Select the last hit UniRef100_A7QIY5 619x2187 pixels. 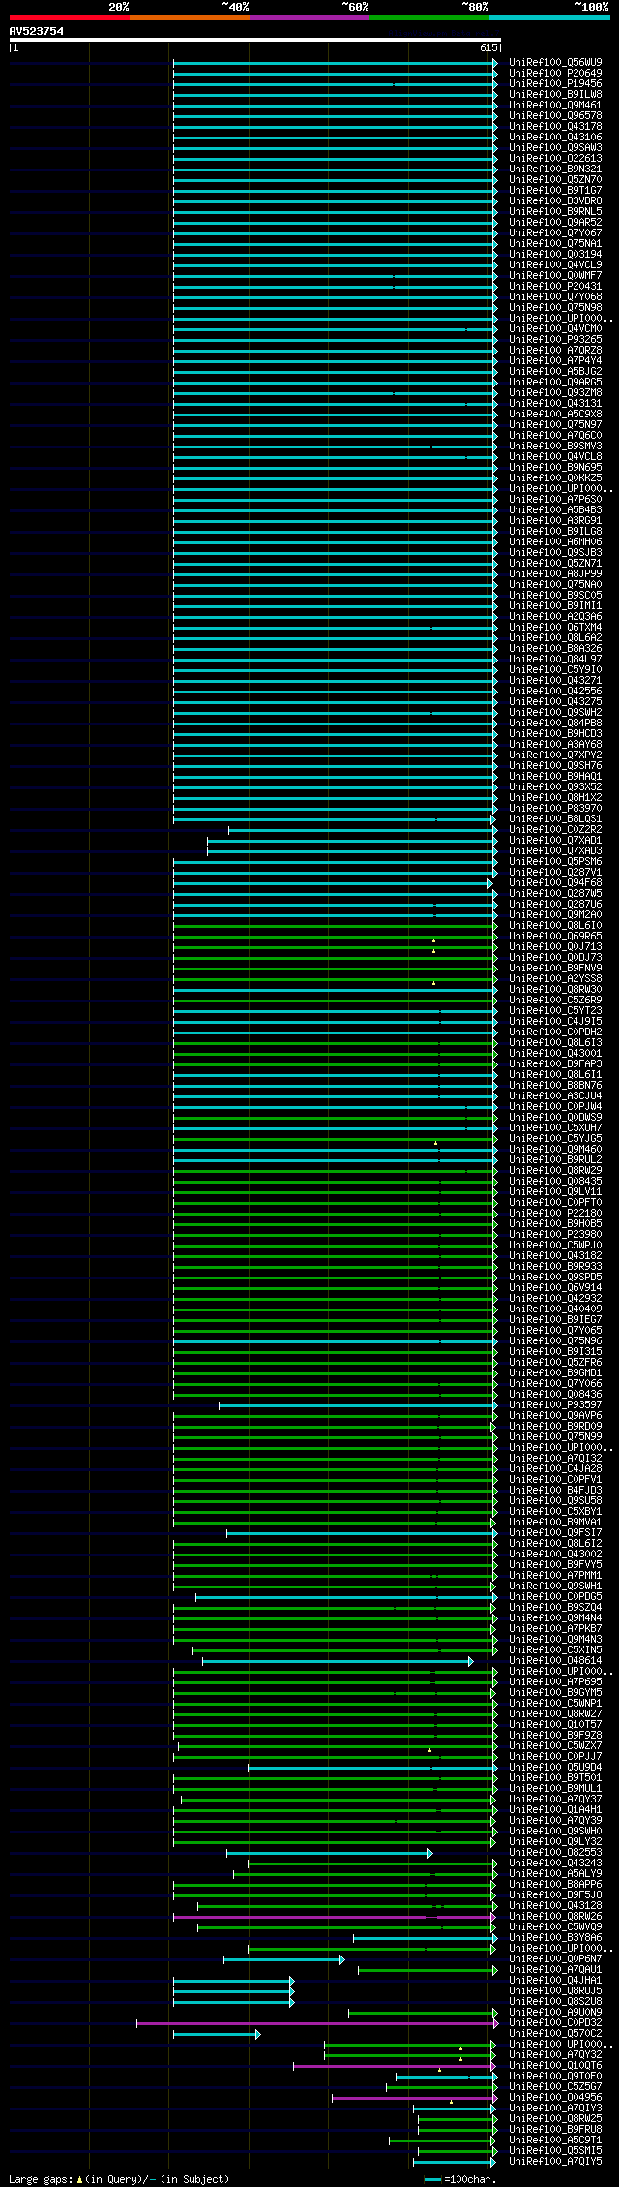(555, 2161)
